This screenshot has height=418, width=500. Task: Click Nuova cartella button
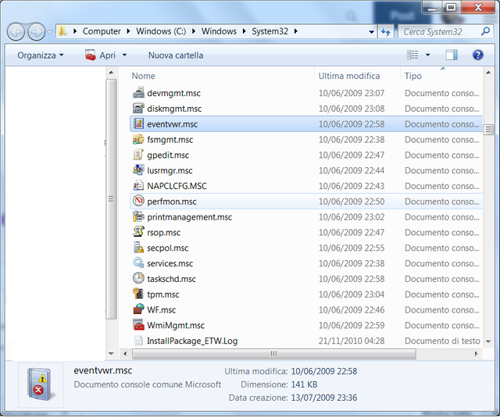(x=176, y=55)
